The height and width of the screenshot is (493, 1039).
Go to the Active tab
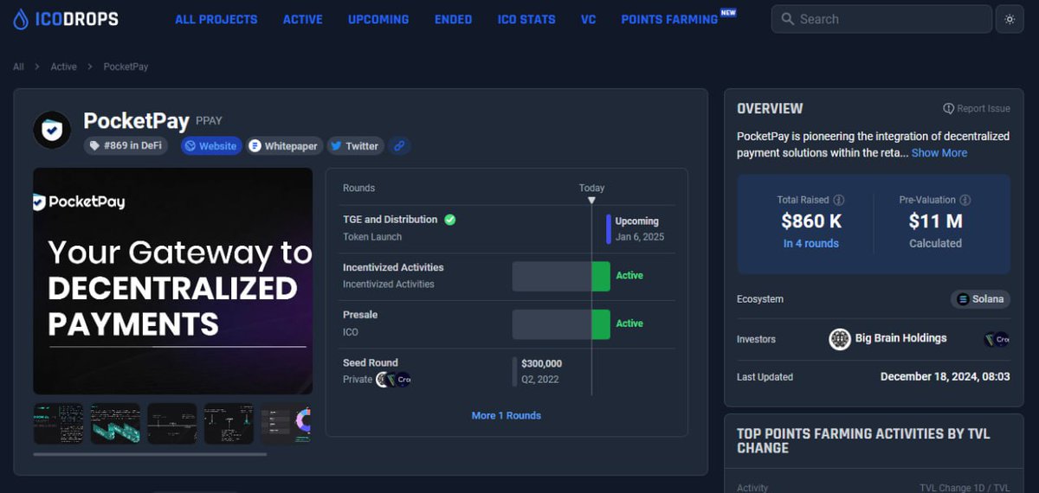[303, 19]
